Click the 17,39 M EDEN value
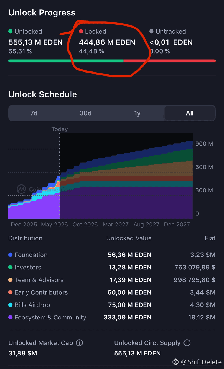The image size is (224, 369). click(x=130, y=280)
